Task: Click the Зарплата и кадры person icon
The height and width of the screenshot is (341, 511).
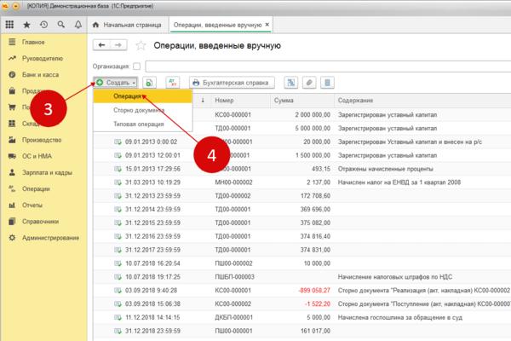Action: click(12, 172)
